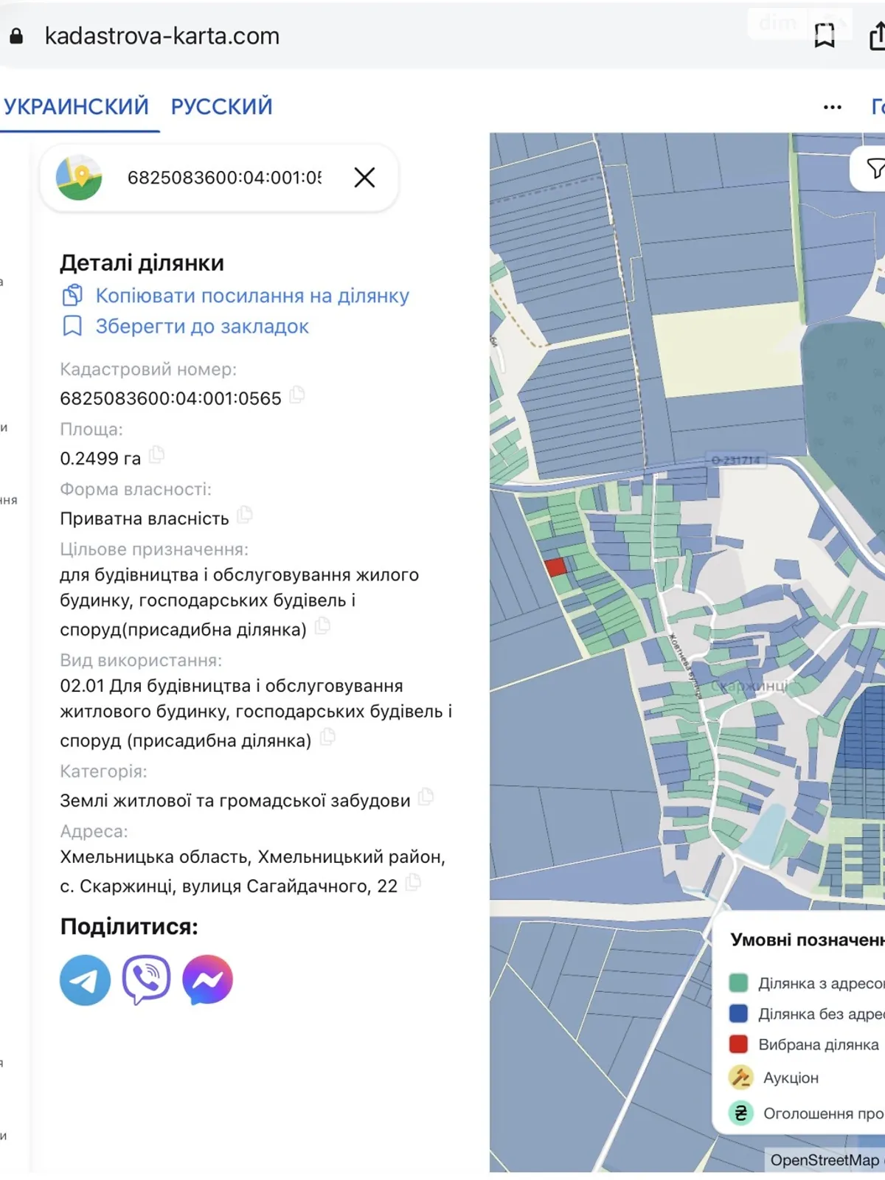This screenshot has width=885, height=1180.
Task: Open the three-dots more menu
Action: click(x=832, y=108)
